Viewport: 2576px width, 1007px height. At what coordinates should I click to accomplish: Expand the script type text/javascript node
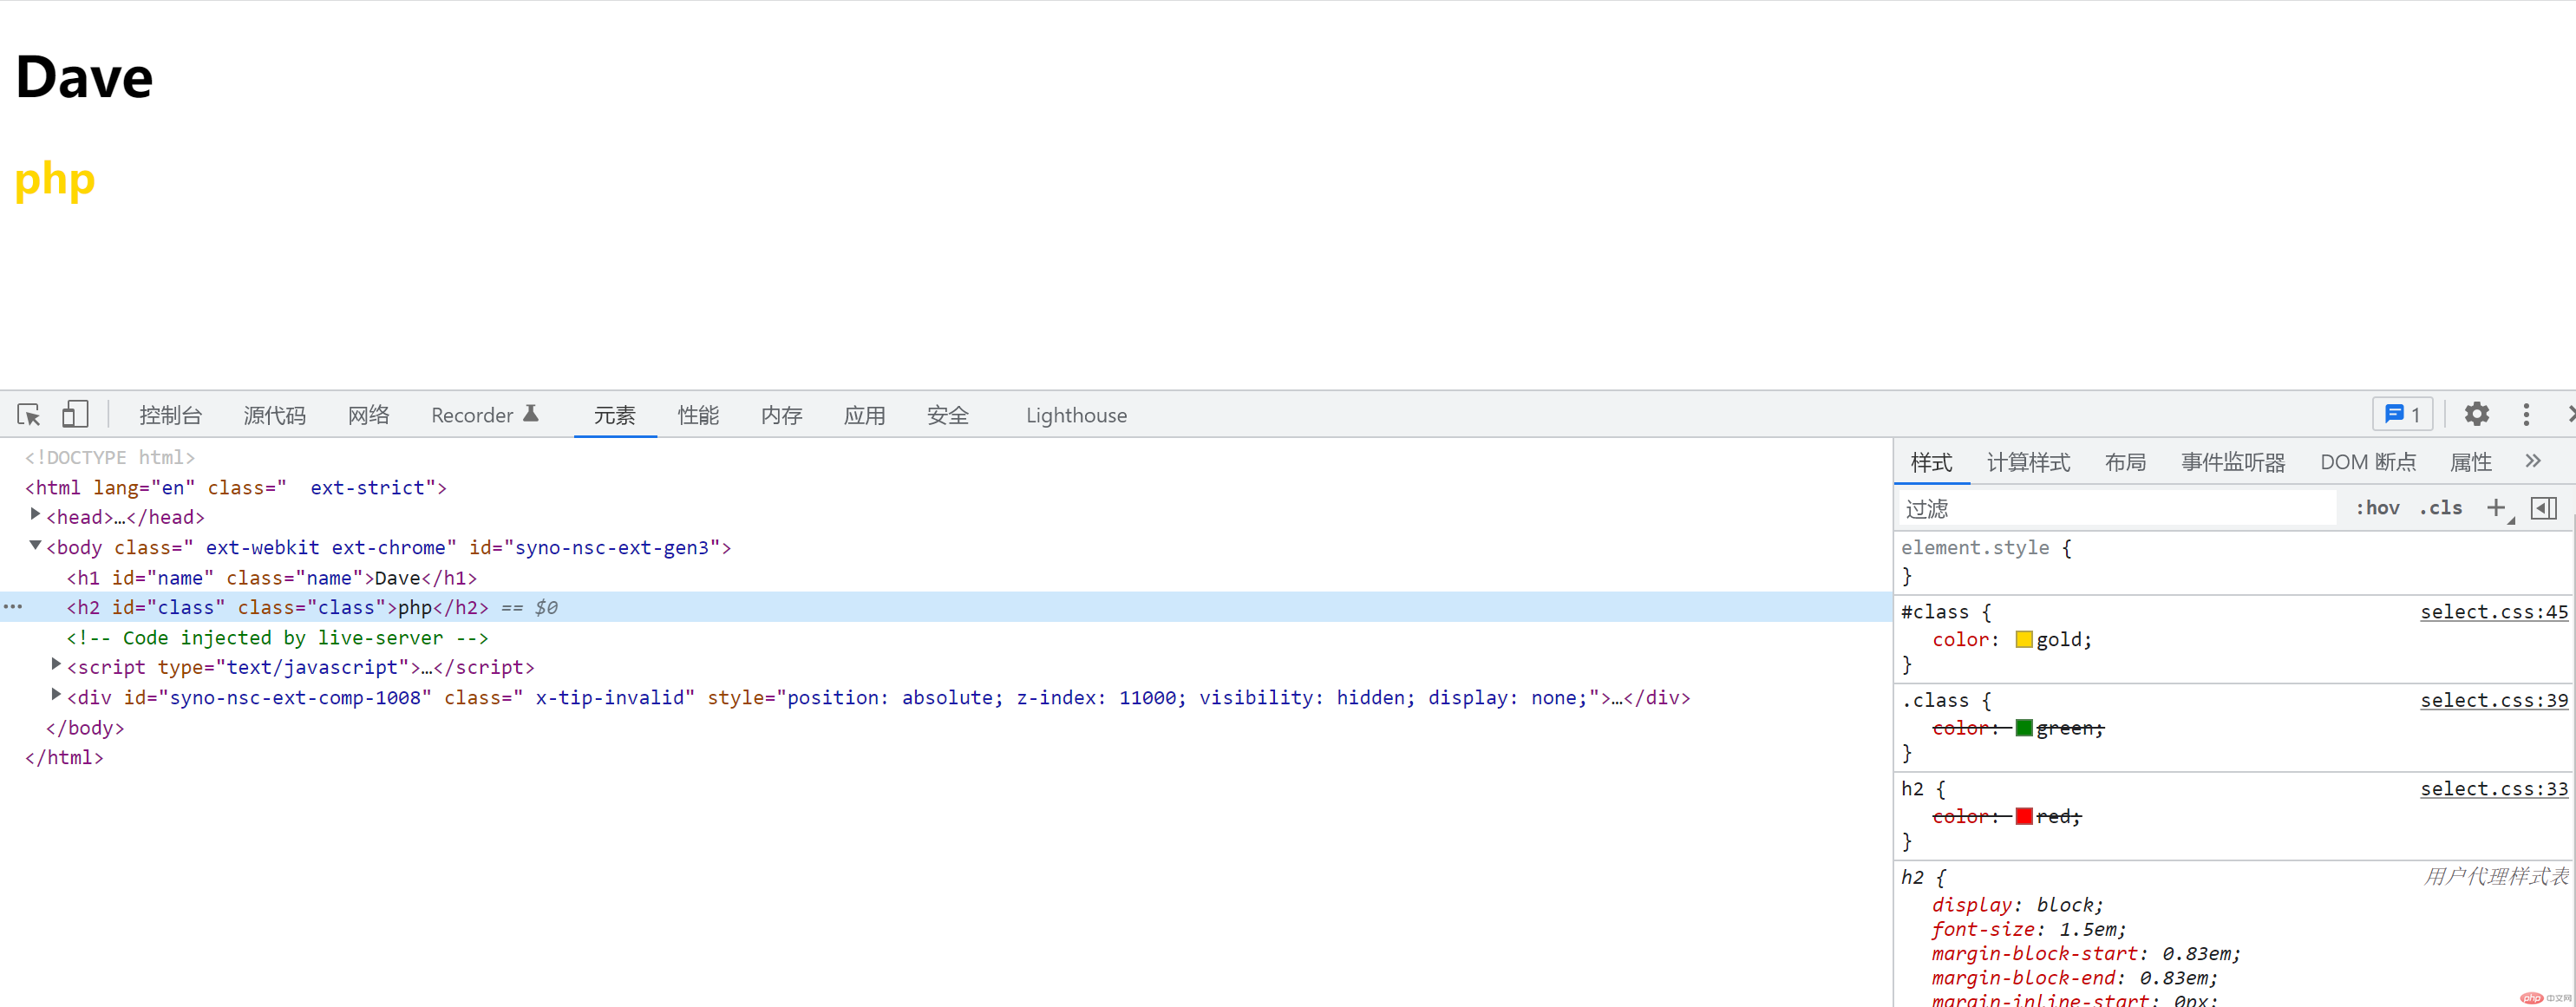click(x=56, y=665)
